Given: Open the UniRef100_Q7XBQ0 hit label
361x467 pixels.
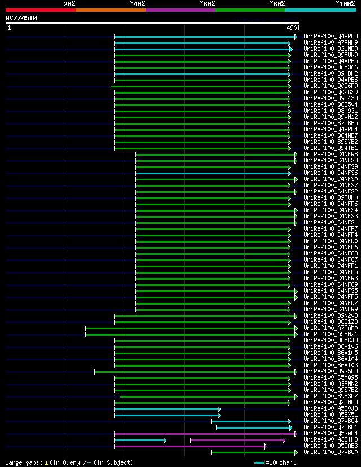Looking at the screenshot, I should click(331, 452).
